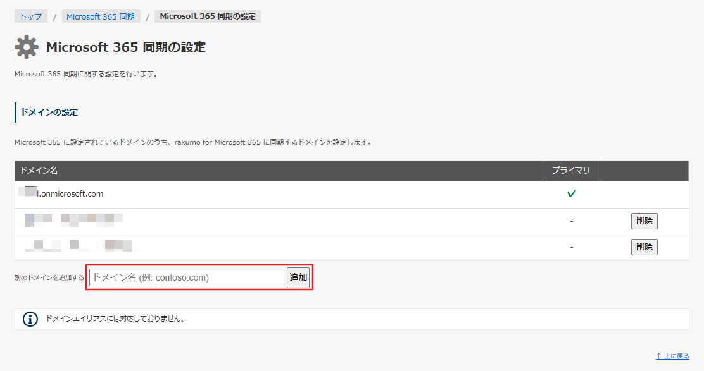This screenshot has width=704, height=371.
Task: Select the Microsoft 365 同期の設定 breadcrumb
Action: point(208,16)
